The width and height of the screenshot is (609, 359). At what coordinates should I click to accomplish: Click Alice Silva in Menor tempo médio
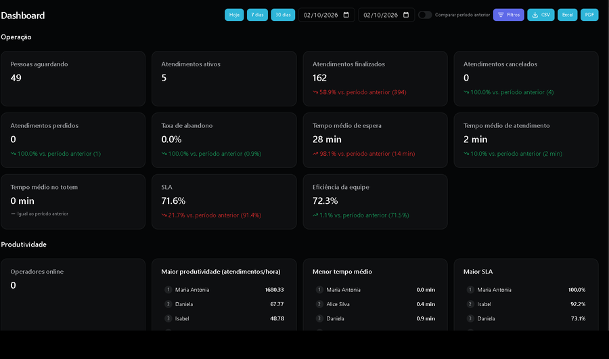(x=338, y=304)
